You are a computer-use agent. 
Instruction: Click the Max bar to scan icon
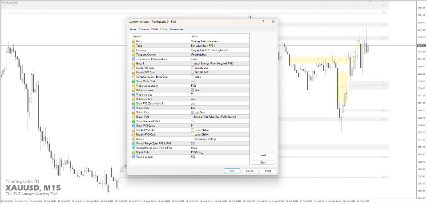click(133, 157)
